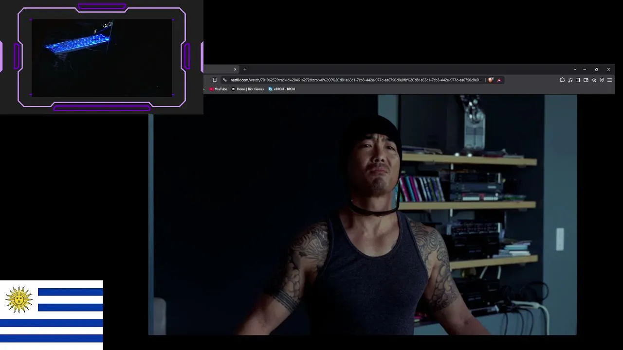The height and width of the screenshot is (350, 623).
Task: Click the Netflix video playback area
Action: 363,215
